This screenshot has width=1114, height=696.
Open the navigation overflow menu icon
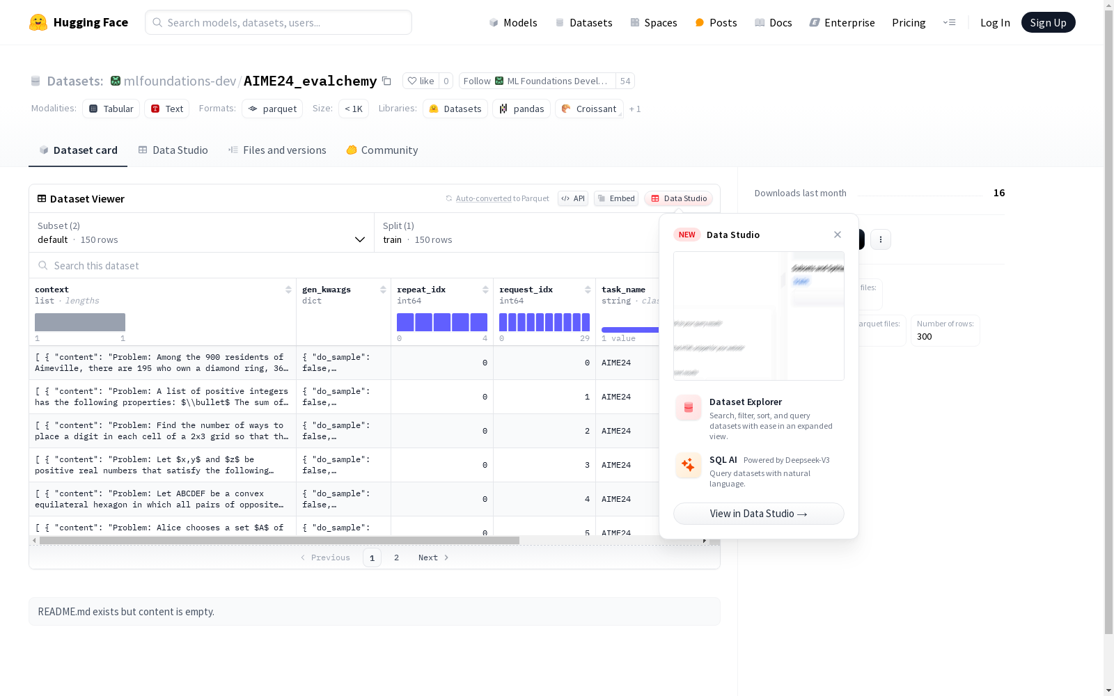[949, 22]
